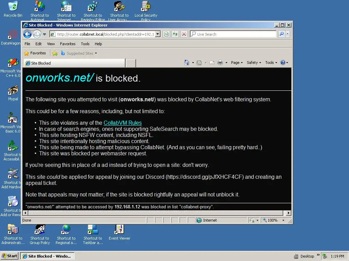Expand Desktop toolbar chevron in taskbar
This screenshot has height=261, width=349.
[318, 255]
